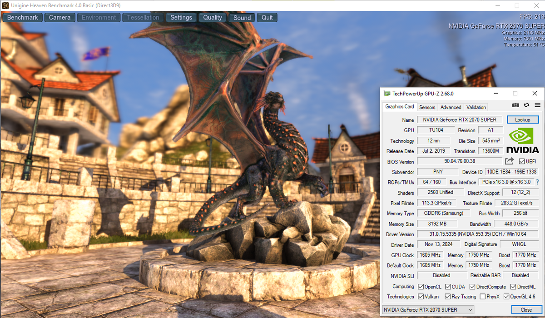Image resolution: width=545 pixels, height=318 pixels.
Task: Click the 64 / 160 ROPs/TMUs value
Action: pyautogui.click(x=431, y=182)
